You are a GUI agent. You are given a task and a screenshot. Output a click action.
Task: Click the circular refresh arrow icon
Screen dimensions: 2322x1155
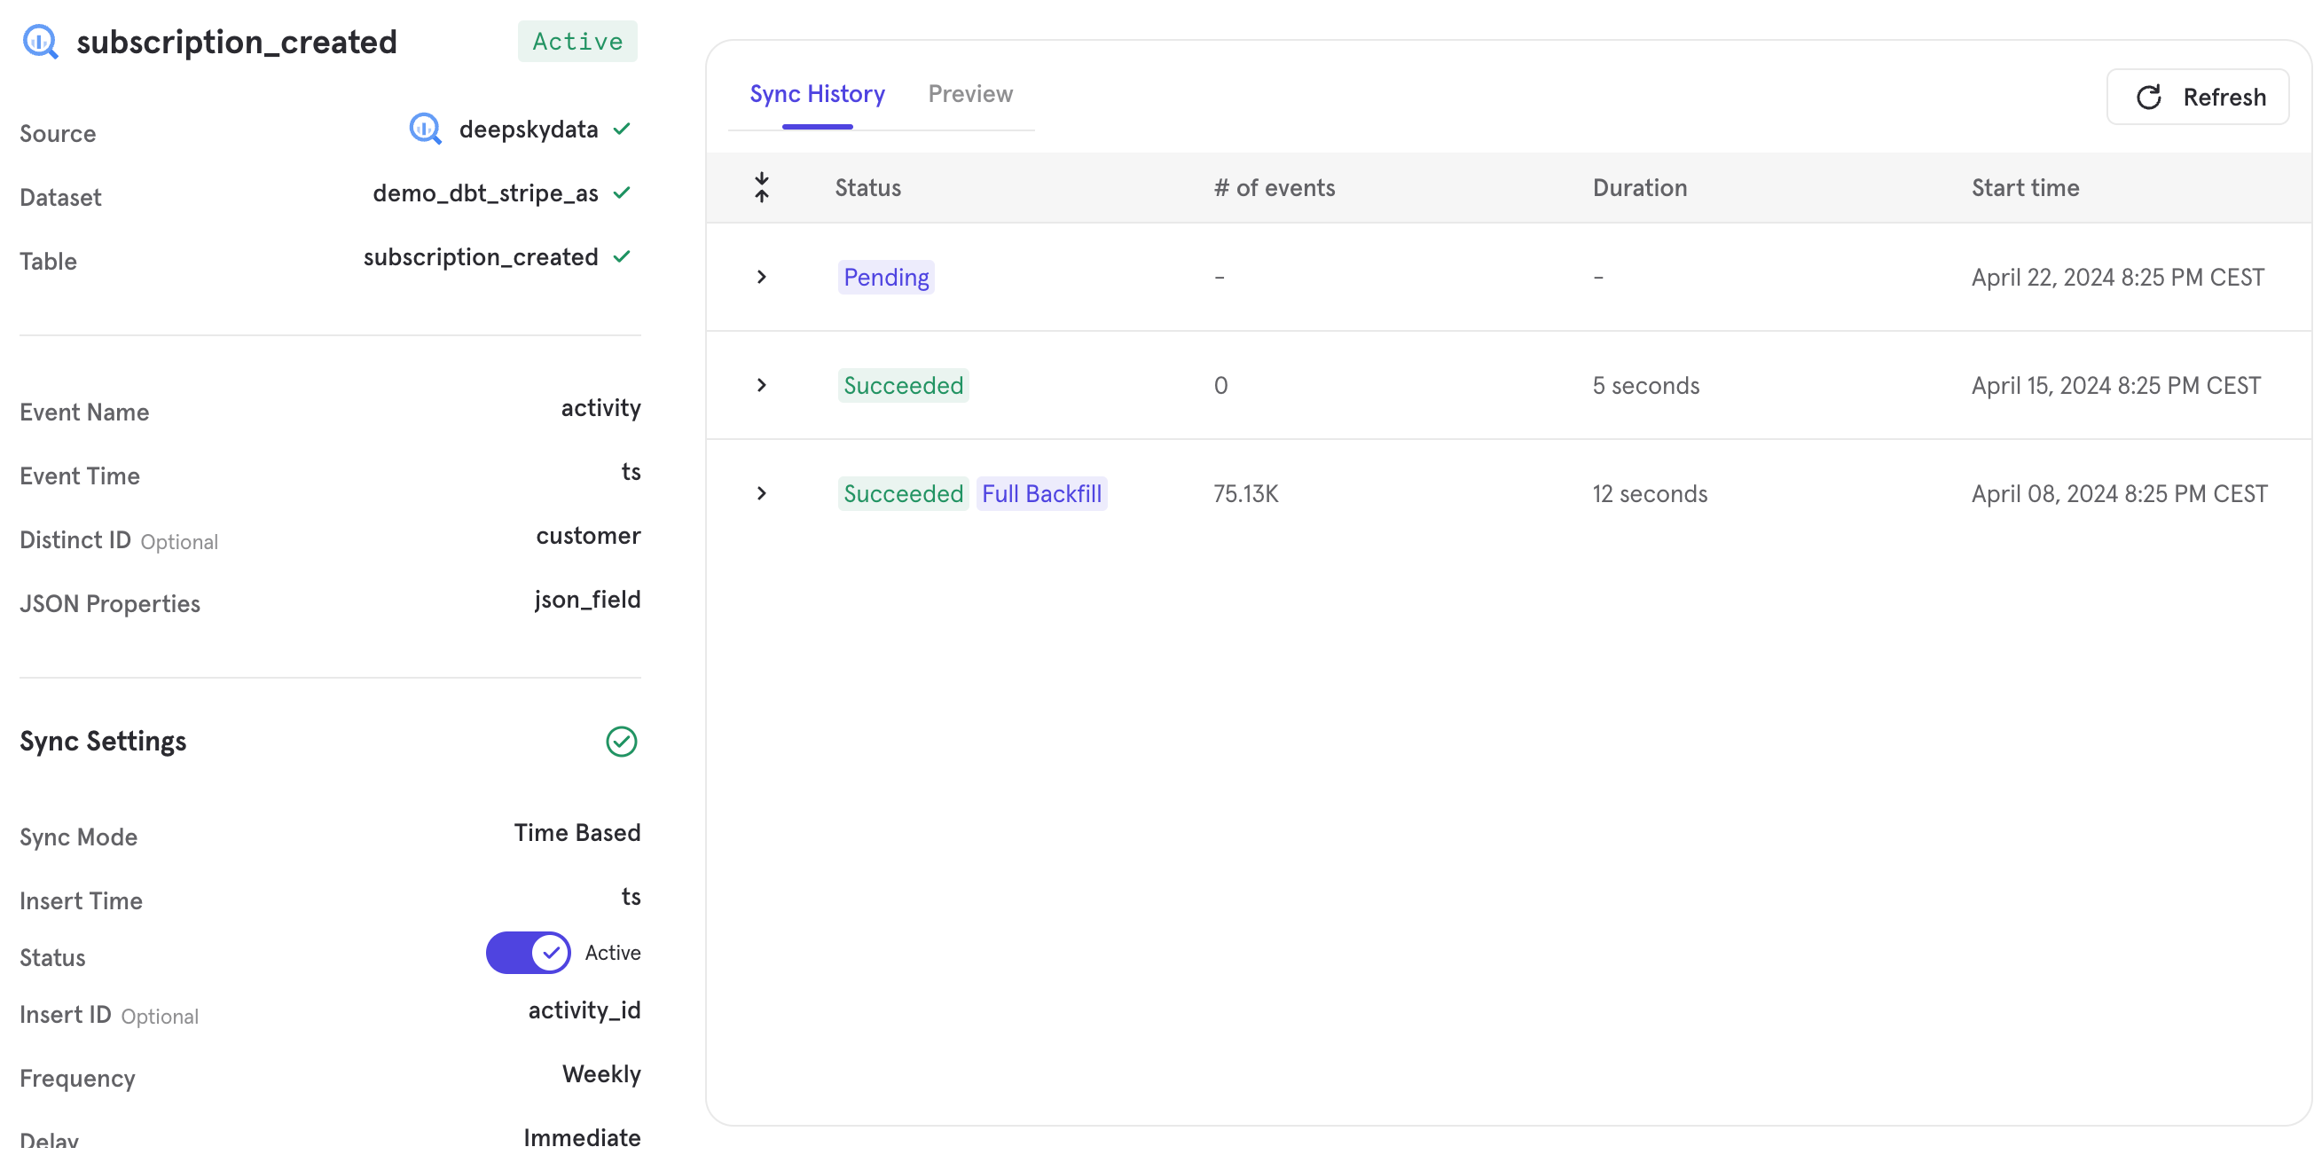pyautogui.click(x=2149, y=98)
